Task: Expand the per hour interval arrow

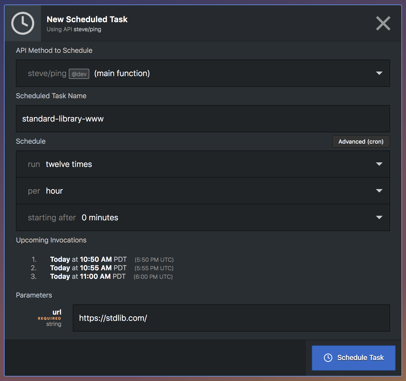Action: pyautogui.click(x=379, y=191)
